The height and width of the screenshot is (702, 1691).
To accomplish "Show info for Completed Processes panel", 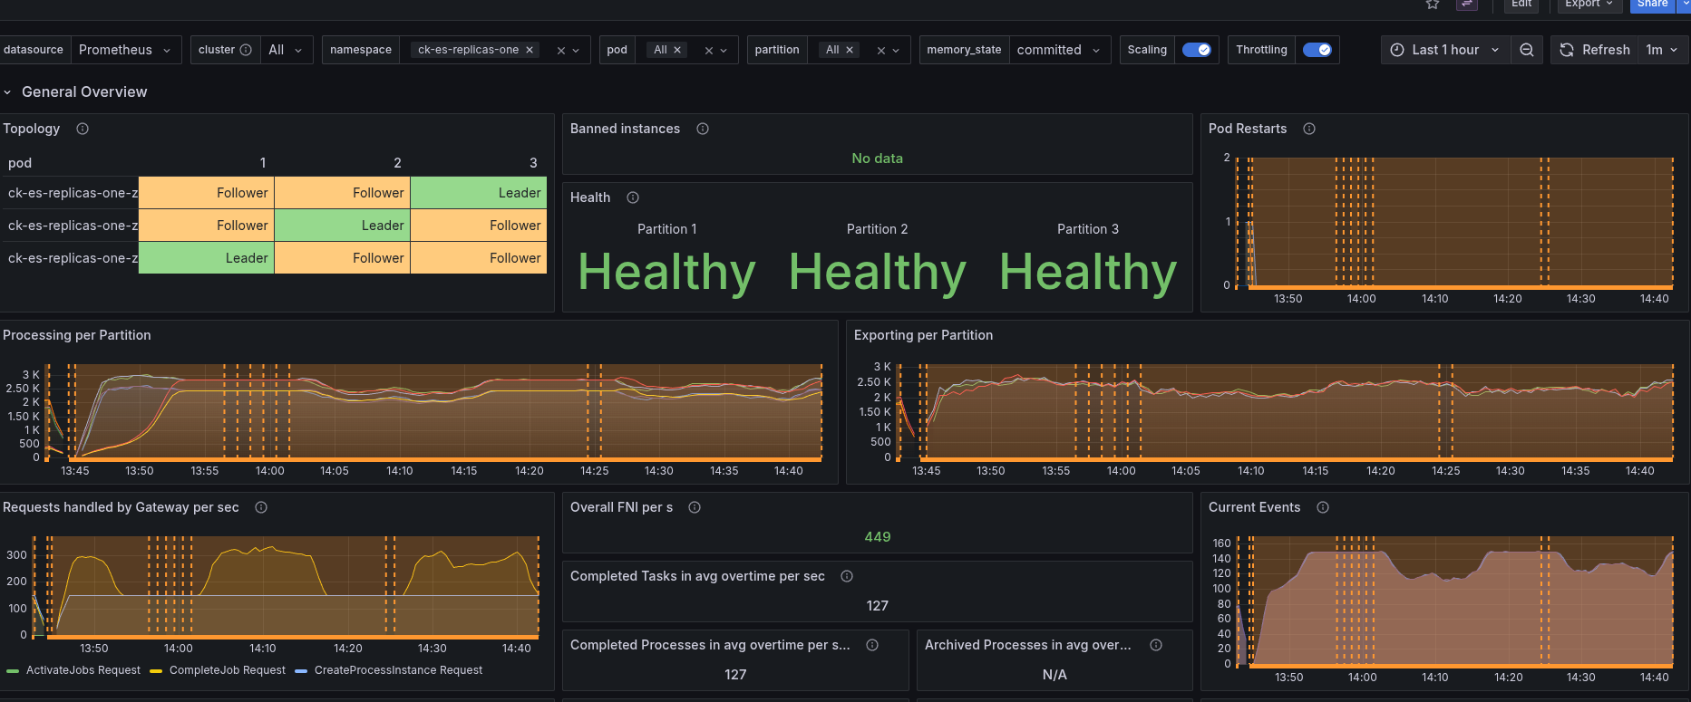I will point(872,645).
